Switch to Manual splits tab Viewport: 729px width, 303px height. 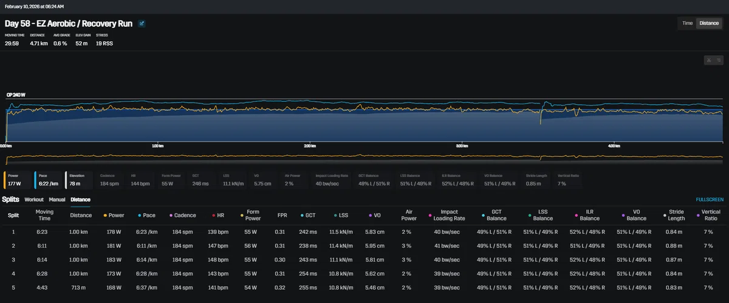click(57, 199)
